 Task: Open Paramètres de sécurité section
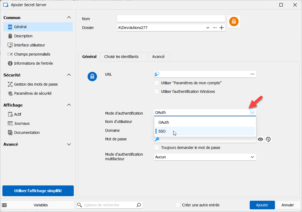click(33, 93)
